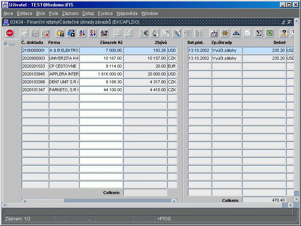
Task: Click the greyed list indent icon
Action: (x=187, y=33)
